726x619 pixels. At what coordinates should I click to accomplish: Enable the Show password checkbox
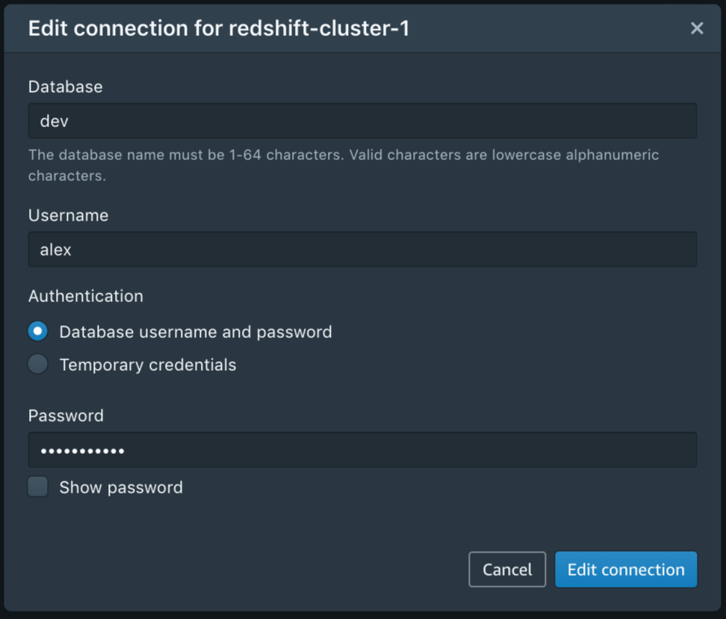click(37, 487)
